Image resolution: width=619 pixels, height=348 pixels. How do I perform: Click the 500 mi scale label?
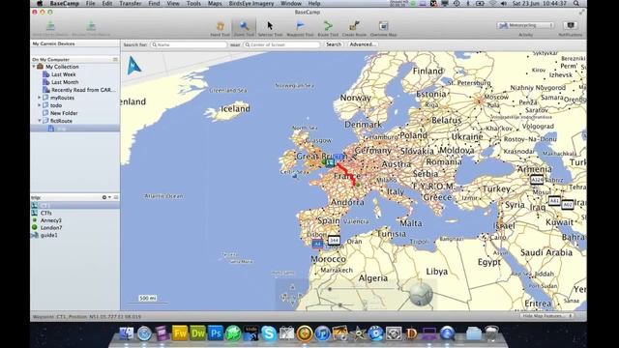[148, 299]
